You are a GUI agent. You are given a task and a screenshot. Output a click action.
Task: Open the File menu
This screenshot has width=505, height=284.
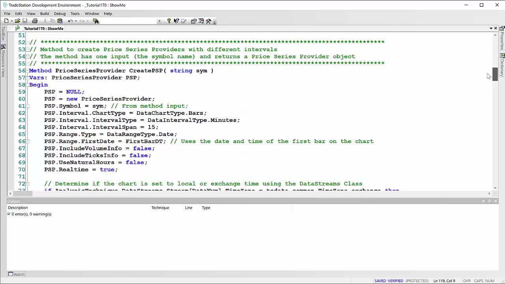pos(7,13)
